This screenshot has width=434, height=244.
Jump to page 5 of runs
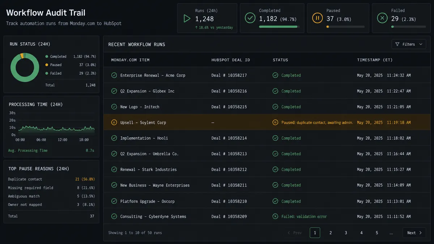377,233
